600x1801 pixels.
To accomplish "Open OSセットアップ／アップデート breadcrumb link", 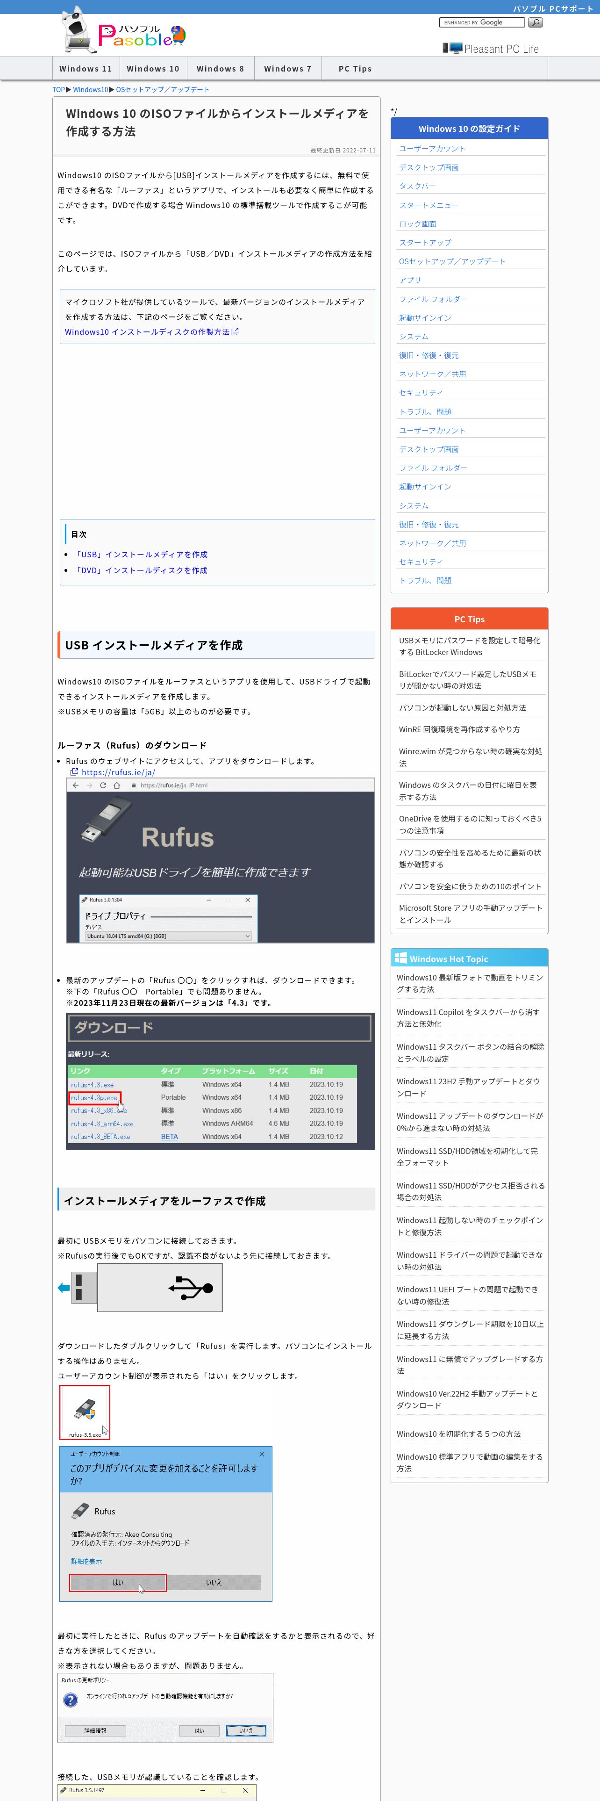I will (163, 89).
